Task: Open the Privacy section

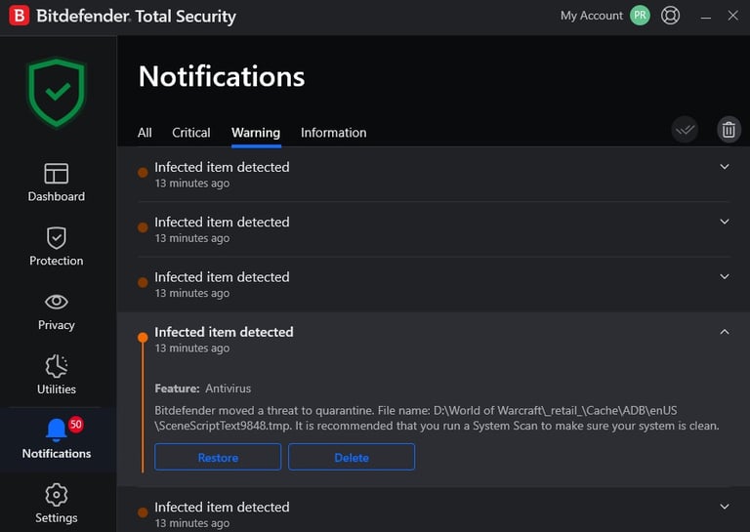Action: (57, 311)
